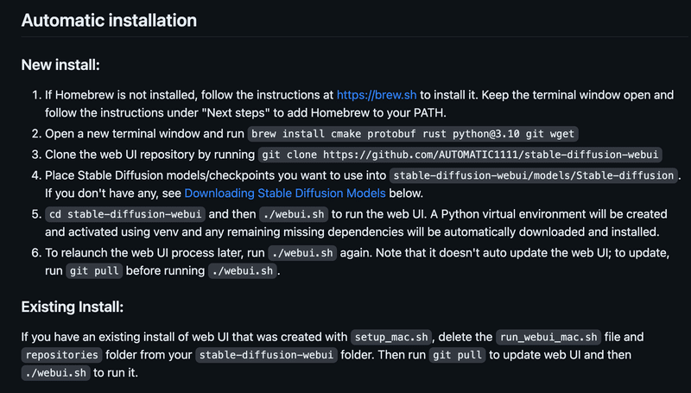Click the setup_mac.sh code snippet

pos(391,338)
